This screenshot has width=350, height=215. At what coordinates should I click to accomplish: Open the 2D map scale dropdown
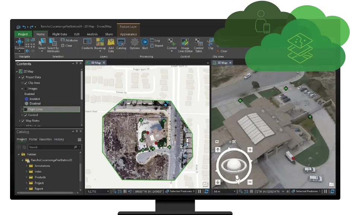tap(108, 191)
